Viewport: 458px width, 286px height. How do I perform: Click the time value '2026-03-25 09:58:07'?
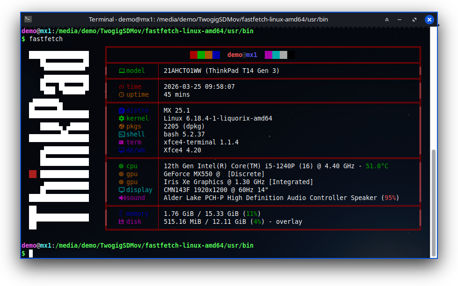[x=199, y=86]
